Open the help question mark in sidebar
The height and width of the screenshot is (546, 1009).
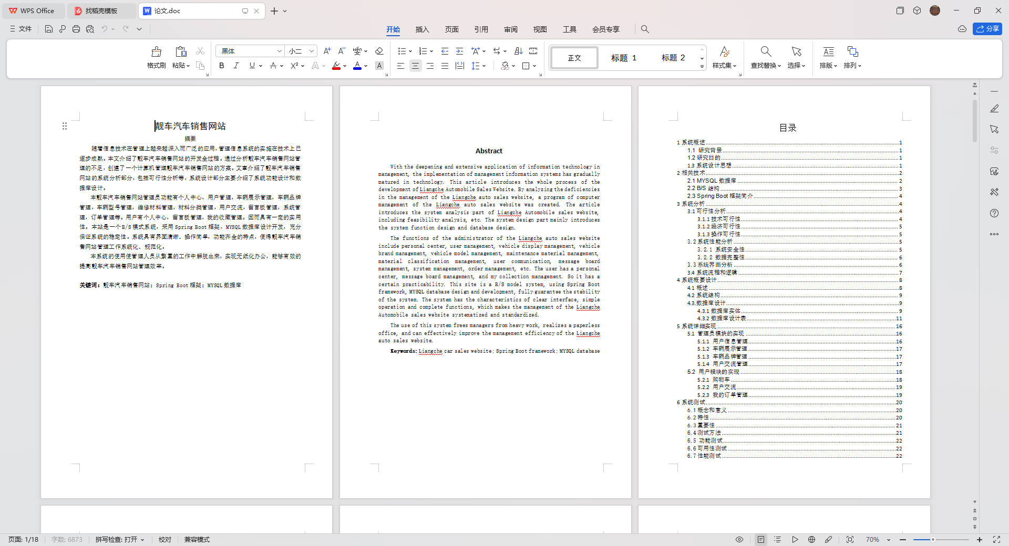pos(994,213)
